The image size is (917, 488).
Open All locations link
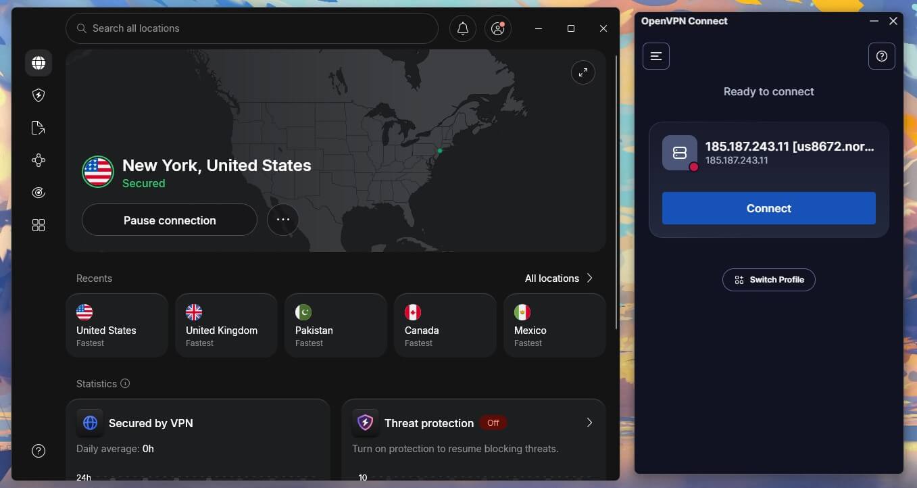[x=552, y=278]
